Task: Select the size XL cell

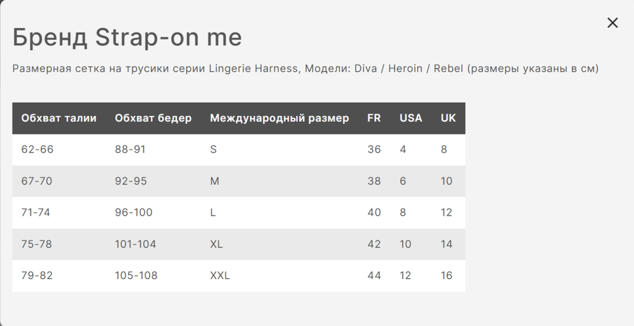Action: [x=216, y=244]
